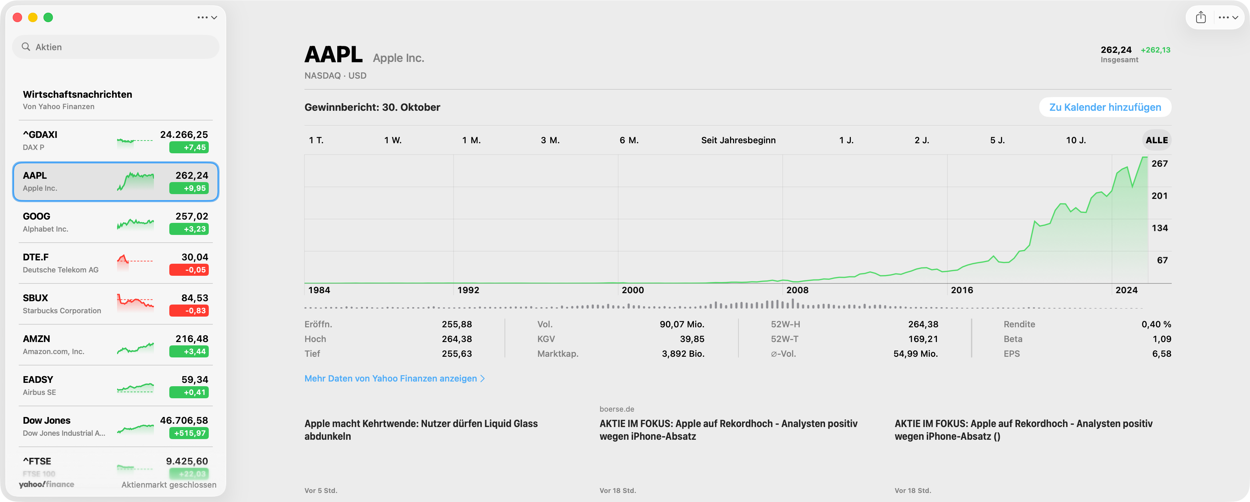Open the top-right more options menu

(x=1228, y=17)
